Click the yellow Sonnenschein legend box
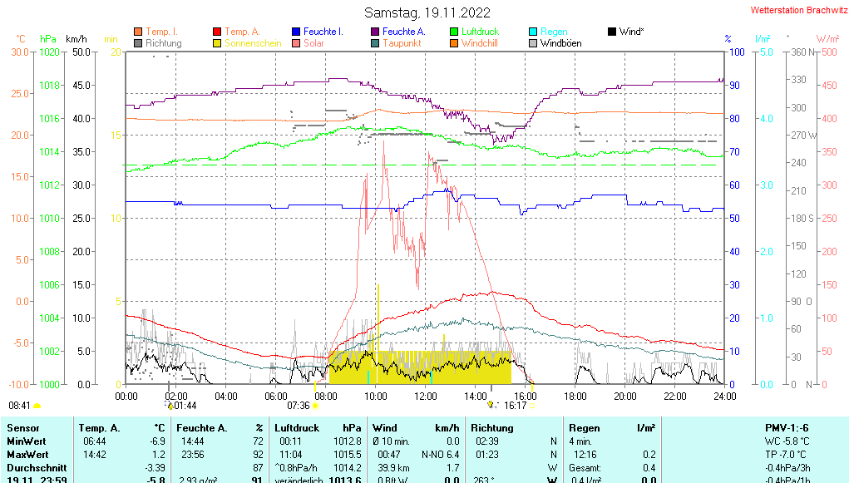Screen dimensions: 849x483 click(217, 43)
